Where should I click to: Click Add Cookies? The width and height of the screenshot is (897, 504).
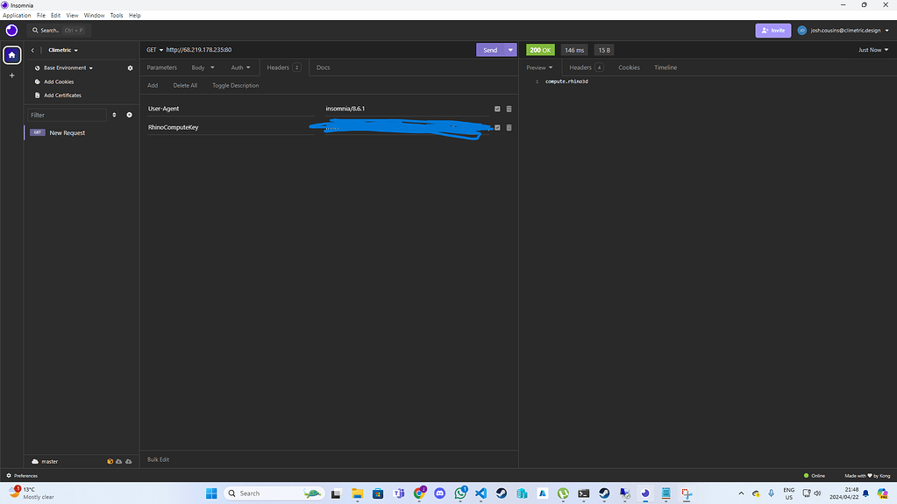click(59, 82)
